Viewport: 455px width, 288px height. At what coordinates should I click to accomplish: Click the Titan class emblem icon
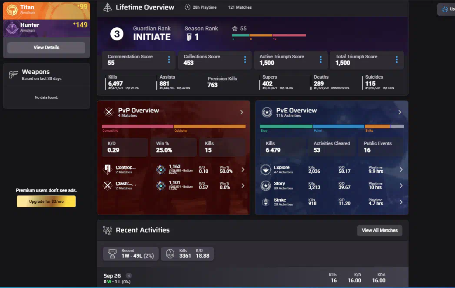point(13,10)
